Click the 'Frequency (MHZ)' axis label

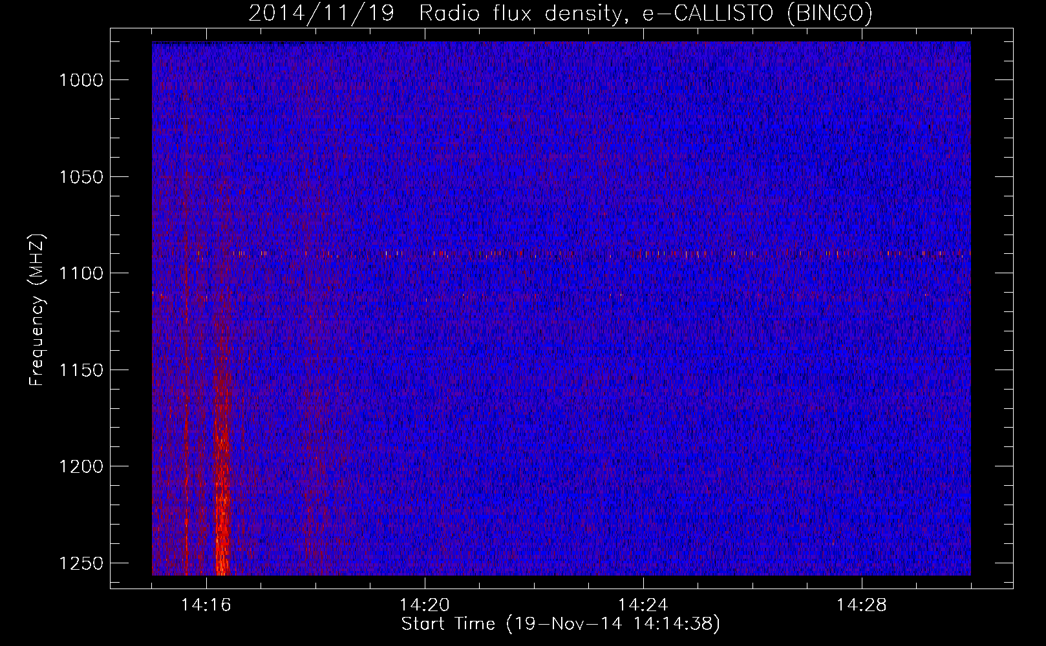[37, 310]
